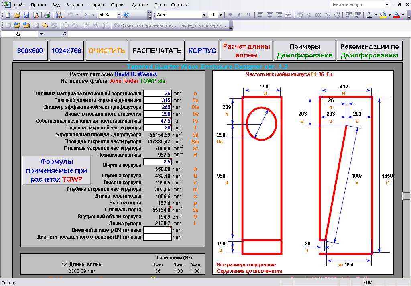Open the Формат menu
The image size is (411, 286).
97,5
